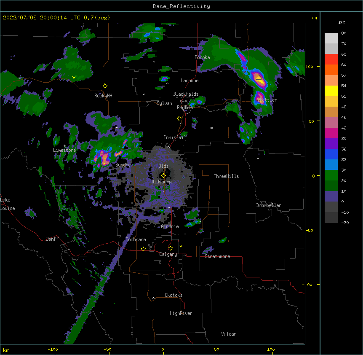Select the Calgary city label
Viewport: 363px width, 355px height.
click(x=168, y=254)
